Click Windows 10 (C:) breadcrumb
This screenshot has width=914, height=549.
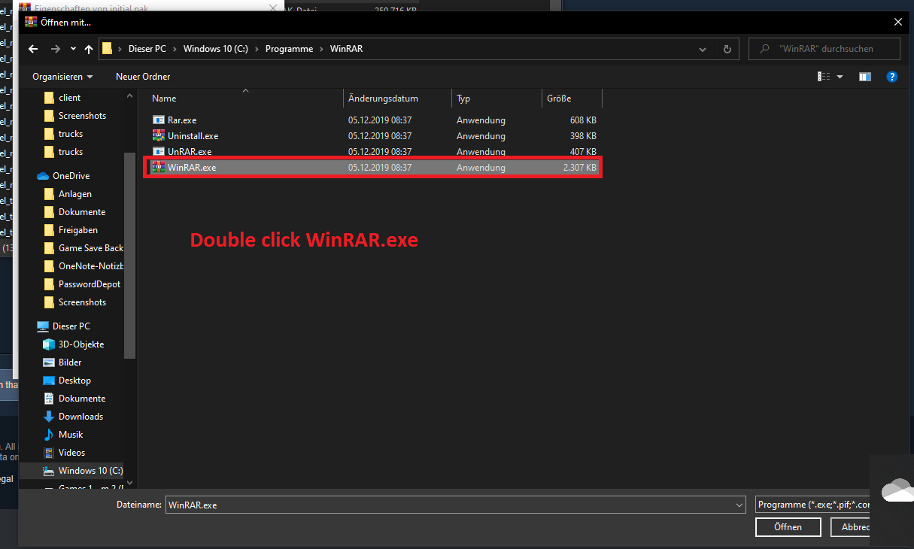click(217, 49)
